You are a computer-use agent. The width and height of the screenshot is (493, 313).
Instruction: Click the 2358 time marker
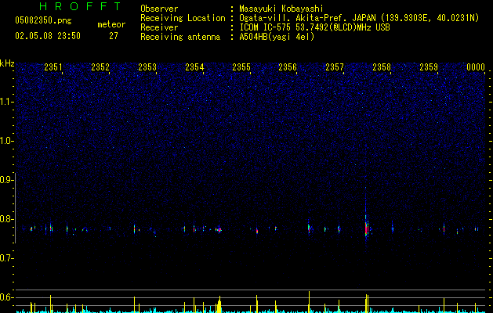pyautogui.click(x=382, y=67)
